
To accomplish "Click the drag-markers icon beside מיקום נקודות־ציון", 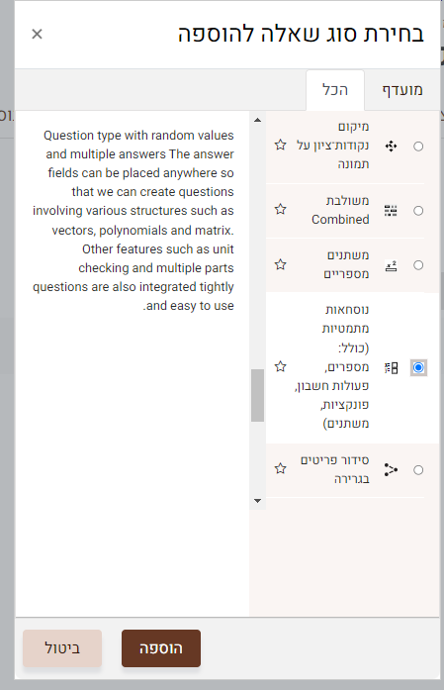I will (x=391, y=146).
